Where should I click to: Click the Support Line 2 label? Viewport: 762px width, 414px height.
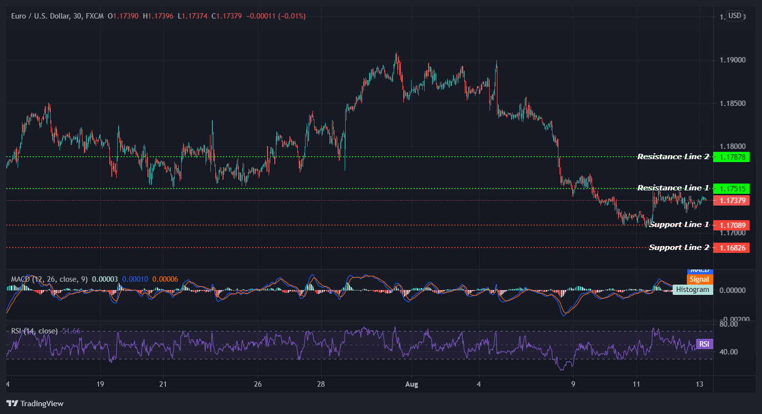[679, 247]
